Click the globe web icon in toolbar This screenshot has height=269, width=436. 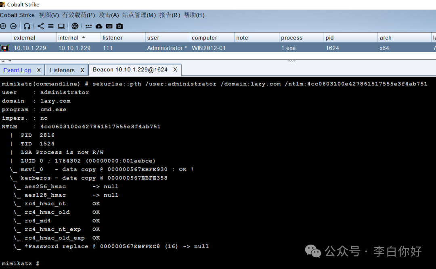(75, 26)
